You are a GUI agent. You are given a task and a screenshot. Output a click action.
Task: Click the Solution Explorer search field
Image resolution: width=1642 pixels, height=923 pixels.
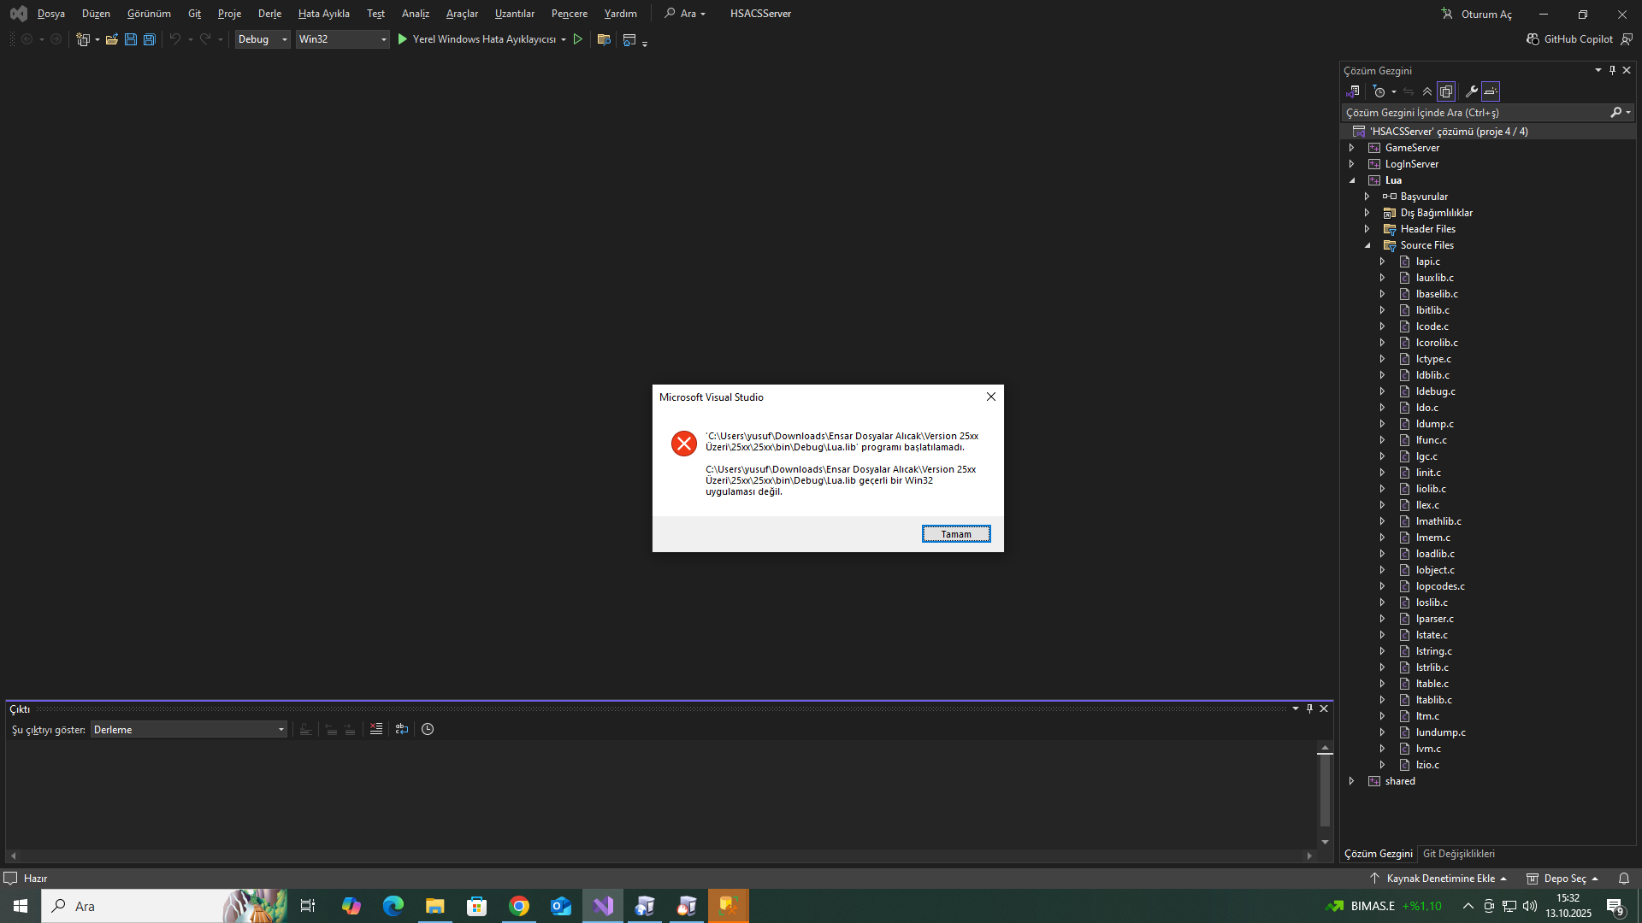(1475, 113)
